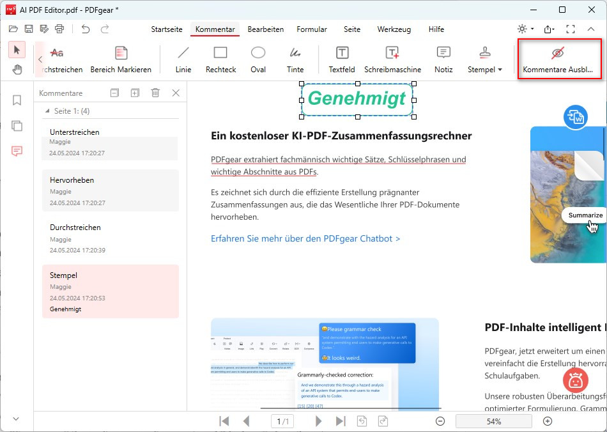Screen dimensions: 607x432
Task: Enter fullscreen mode
Action: [570, 29]
